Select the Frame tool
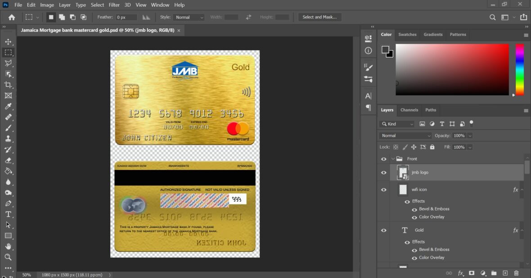Image resolution: width=531 pixels, height=278 pixels. click(x=8, y=95)
